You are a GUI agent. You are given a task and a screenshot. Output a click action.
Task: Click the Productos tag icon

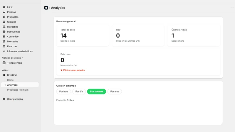[x=4, y=17]
